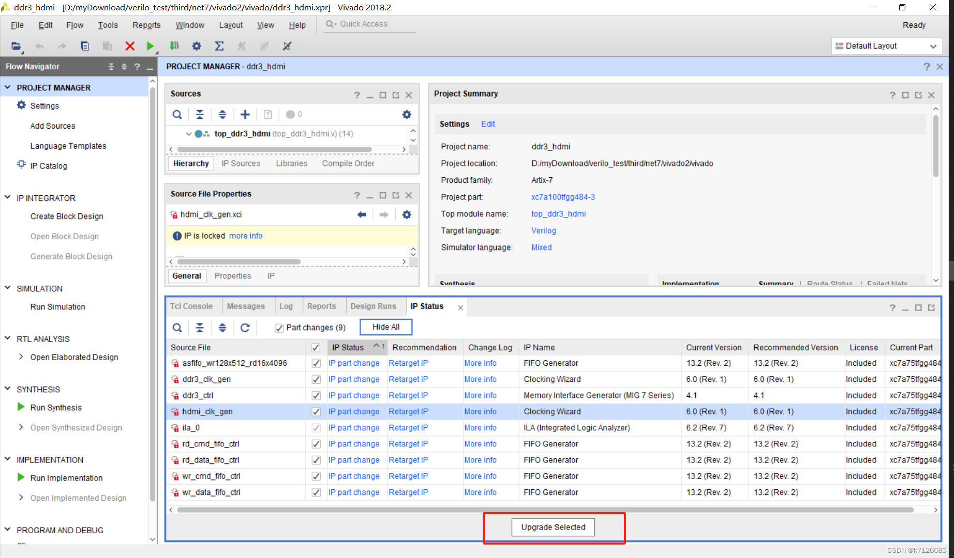The height and width of the screenshot is (558, 954).
Task: Click the Copy documents toolbar icon
Action: [85, 46]
